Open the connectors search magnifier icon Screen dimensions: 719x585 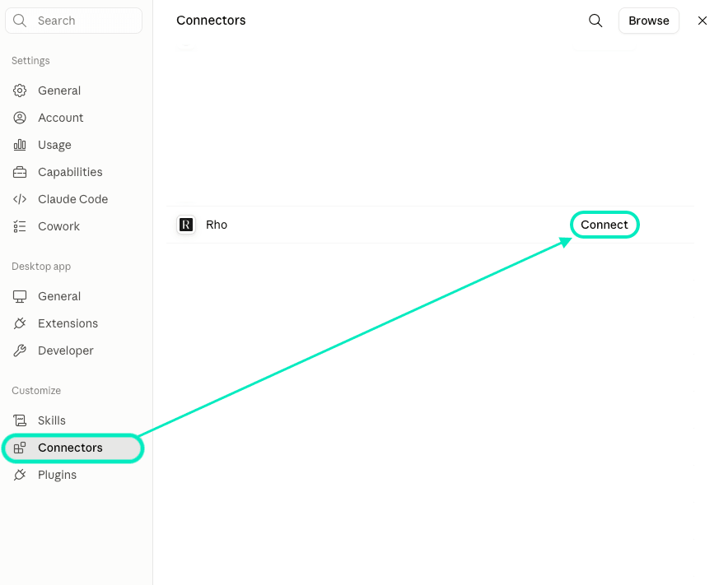pyautogui.click(x=595, y=21)
